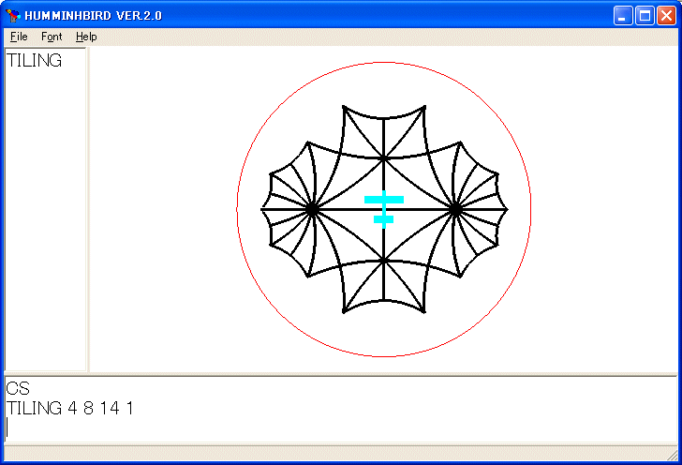Select TILING entry in left panel

coord(34,60)
